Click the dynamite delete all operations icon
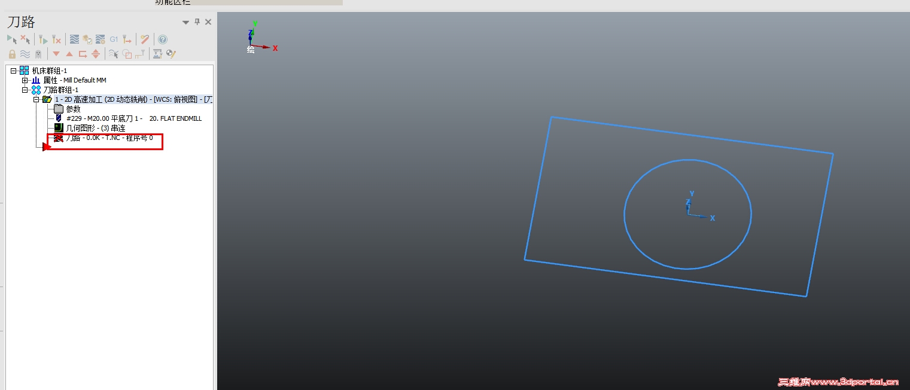This screenshot has width=910, height=390. [x=145, y=39]
